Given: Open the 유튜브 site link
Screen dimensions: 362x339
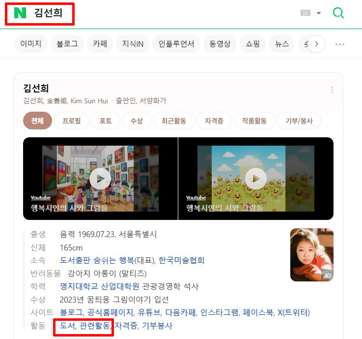Looking at the screenshot, I should tap(149, 312).
